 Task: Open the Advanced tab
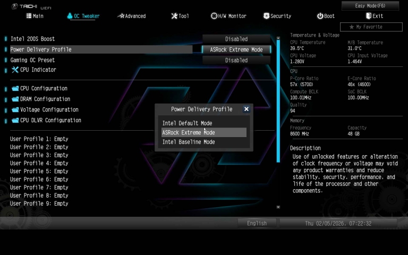tap(131, 16)
